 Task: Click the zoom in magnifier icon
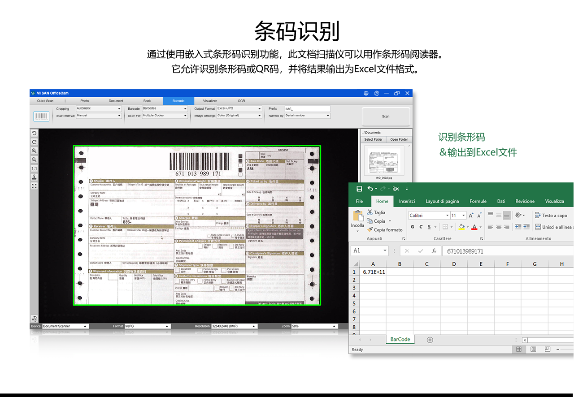(x=34, y=151)
